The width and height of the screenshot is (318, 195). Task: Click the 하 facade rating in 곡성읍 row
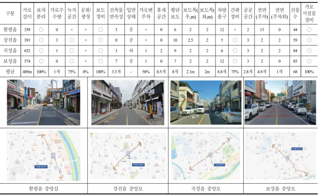pos(131,51)
